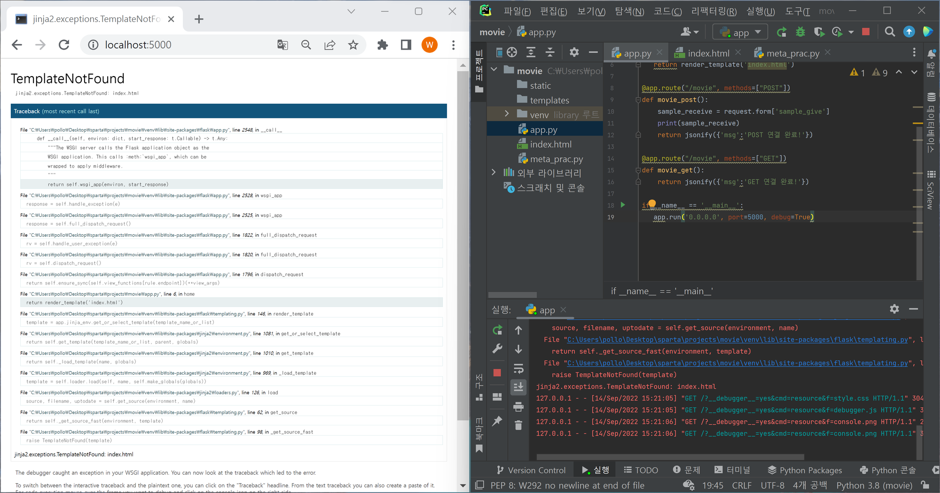Stop the running app from the top toolbar
This screenshot has height=493, width=940.
[x=866, y=32]
